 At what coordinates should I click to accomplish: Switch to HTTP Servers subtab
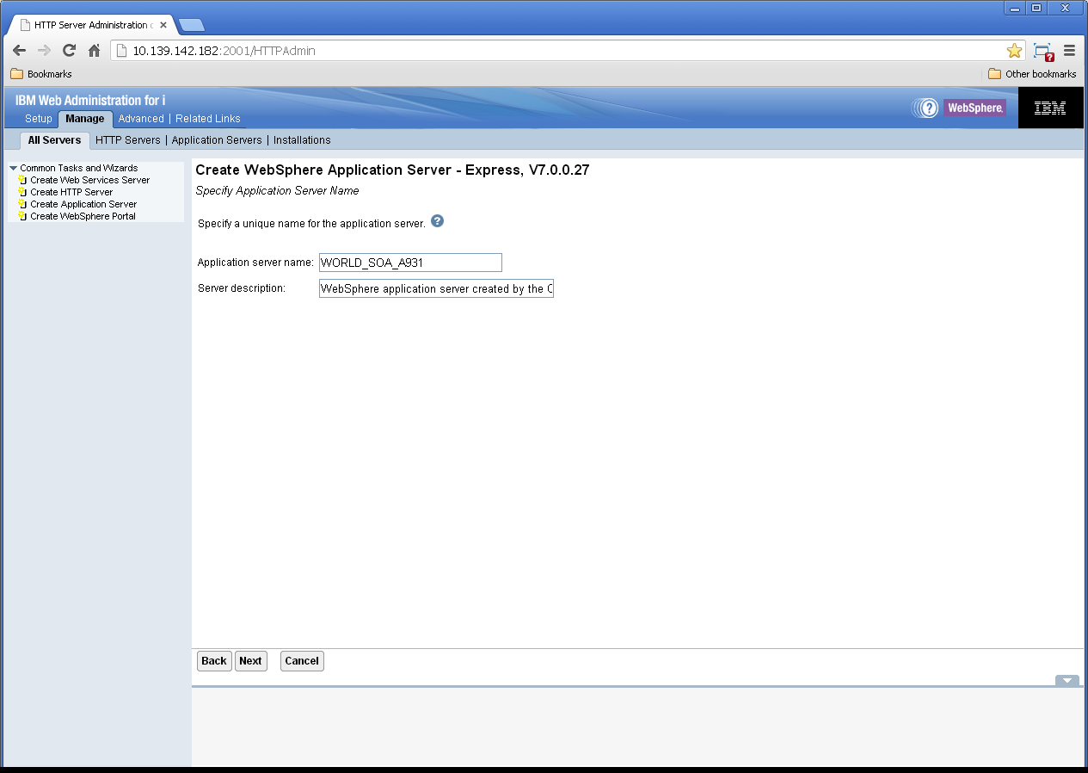coord(128,140)
